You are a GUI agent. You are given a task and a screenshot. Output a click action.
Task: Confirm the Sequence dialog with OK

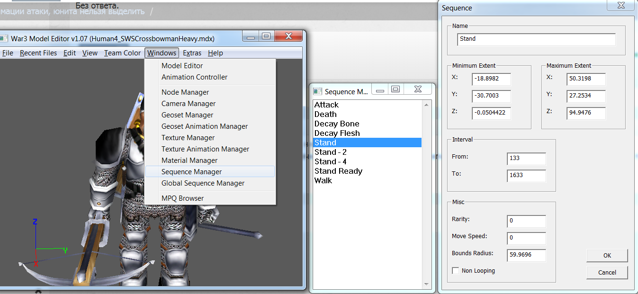(x=607, y=256)
